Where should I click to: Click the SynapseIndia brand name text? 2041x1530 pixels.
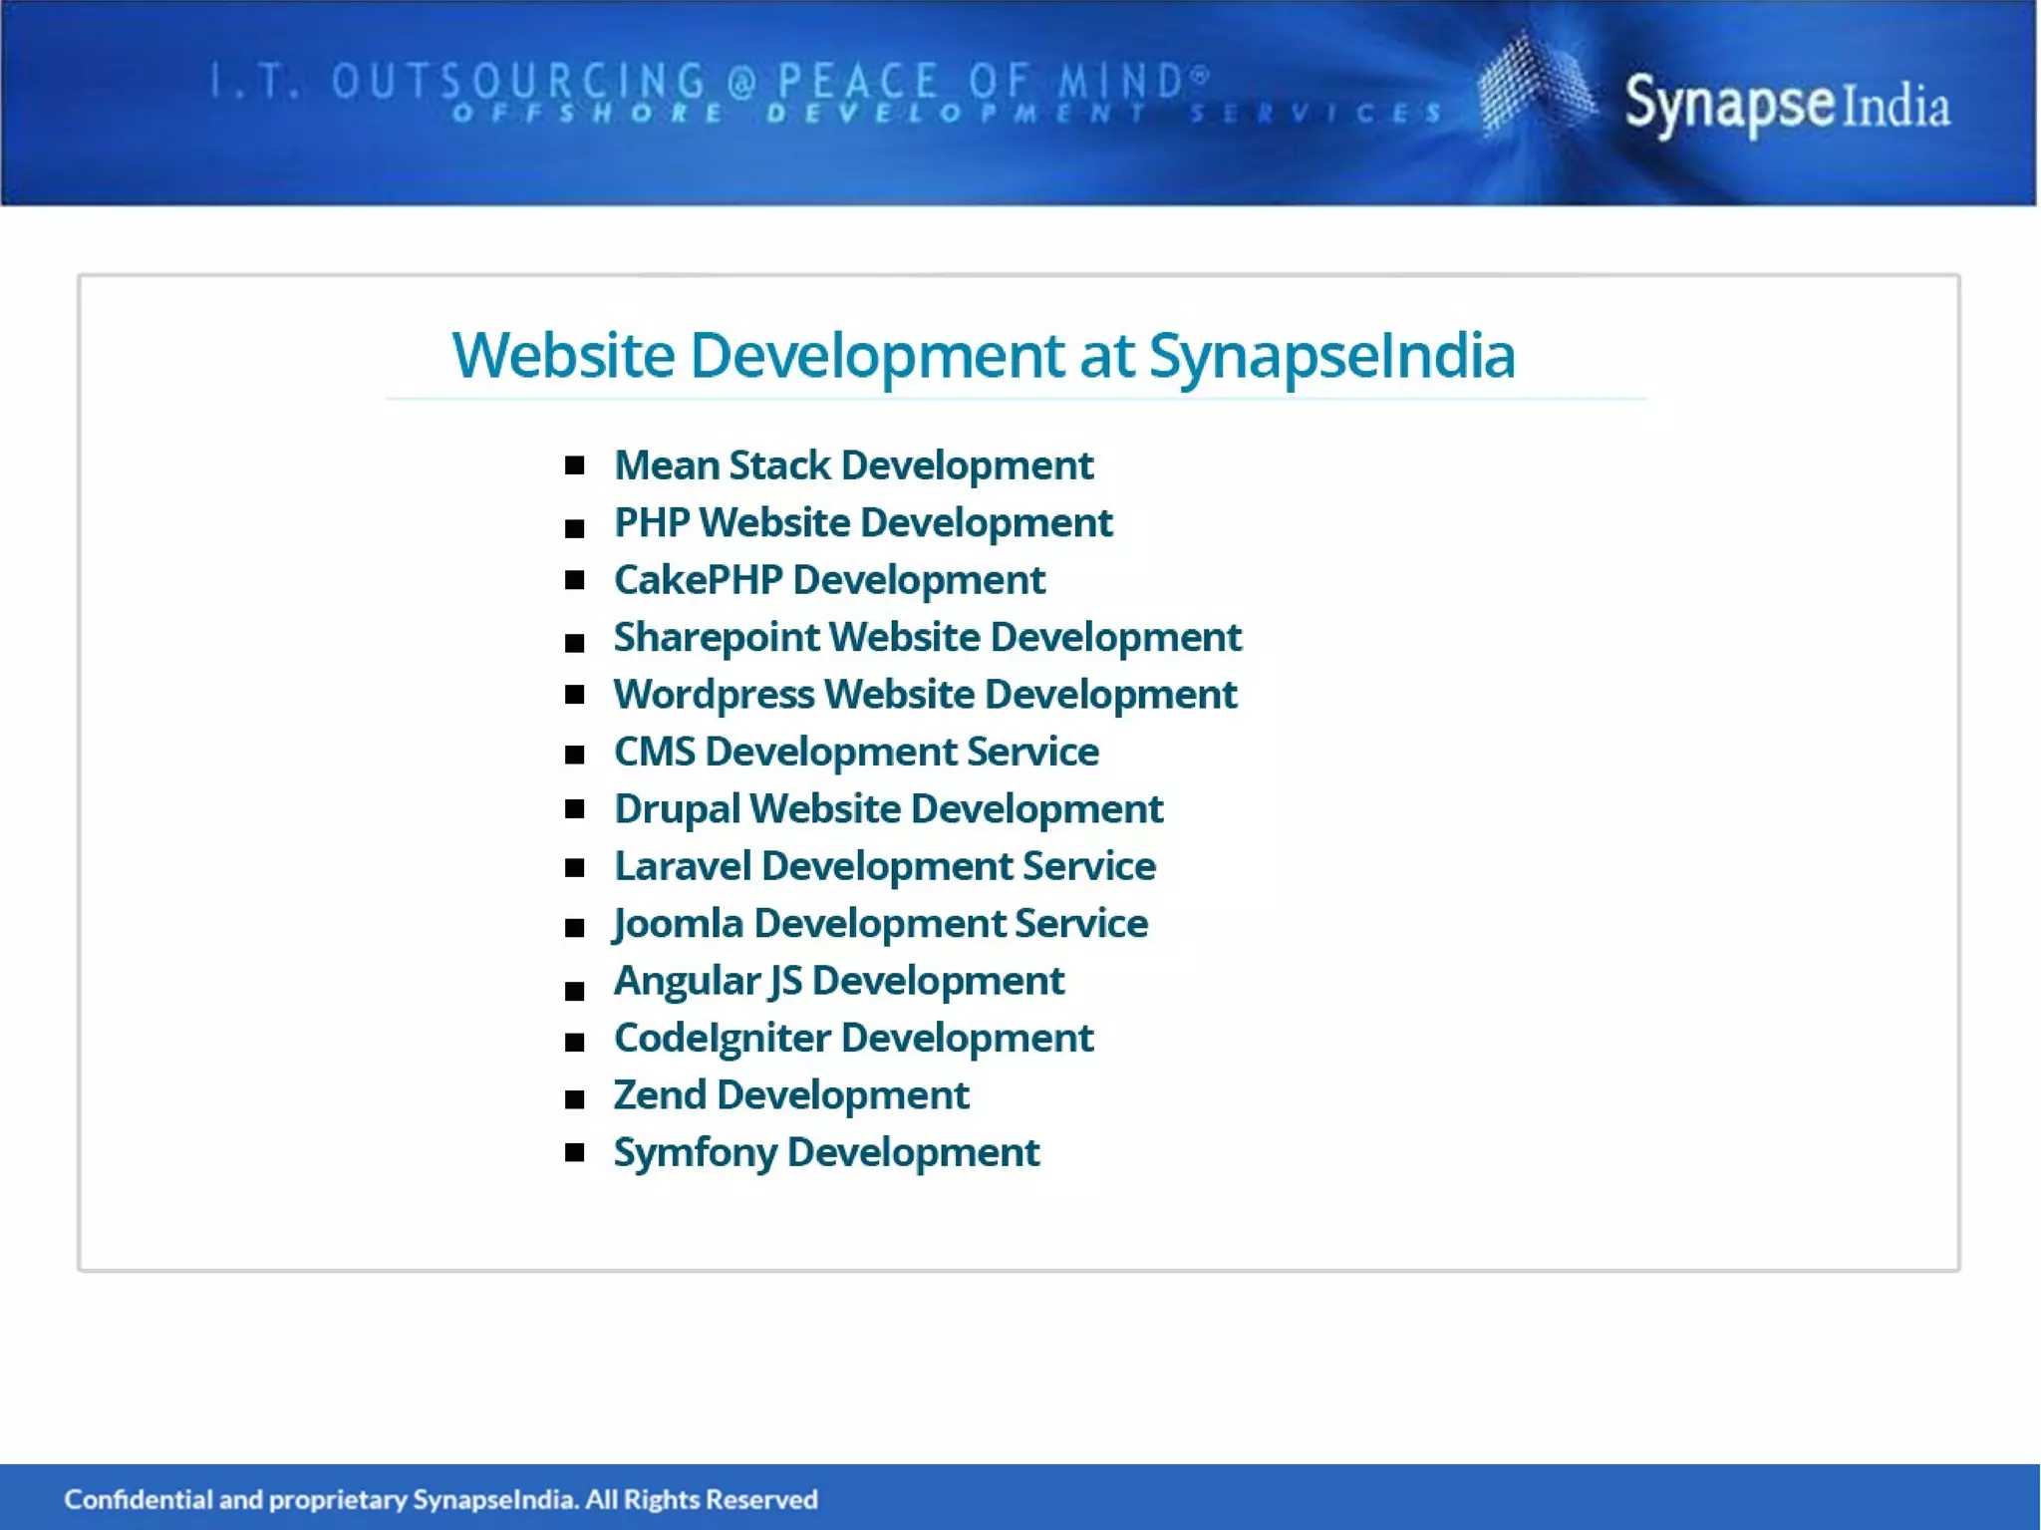point(1786,104)
